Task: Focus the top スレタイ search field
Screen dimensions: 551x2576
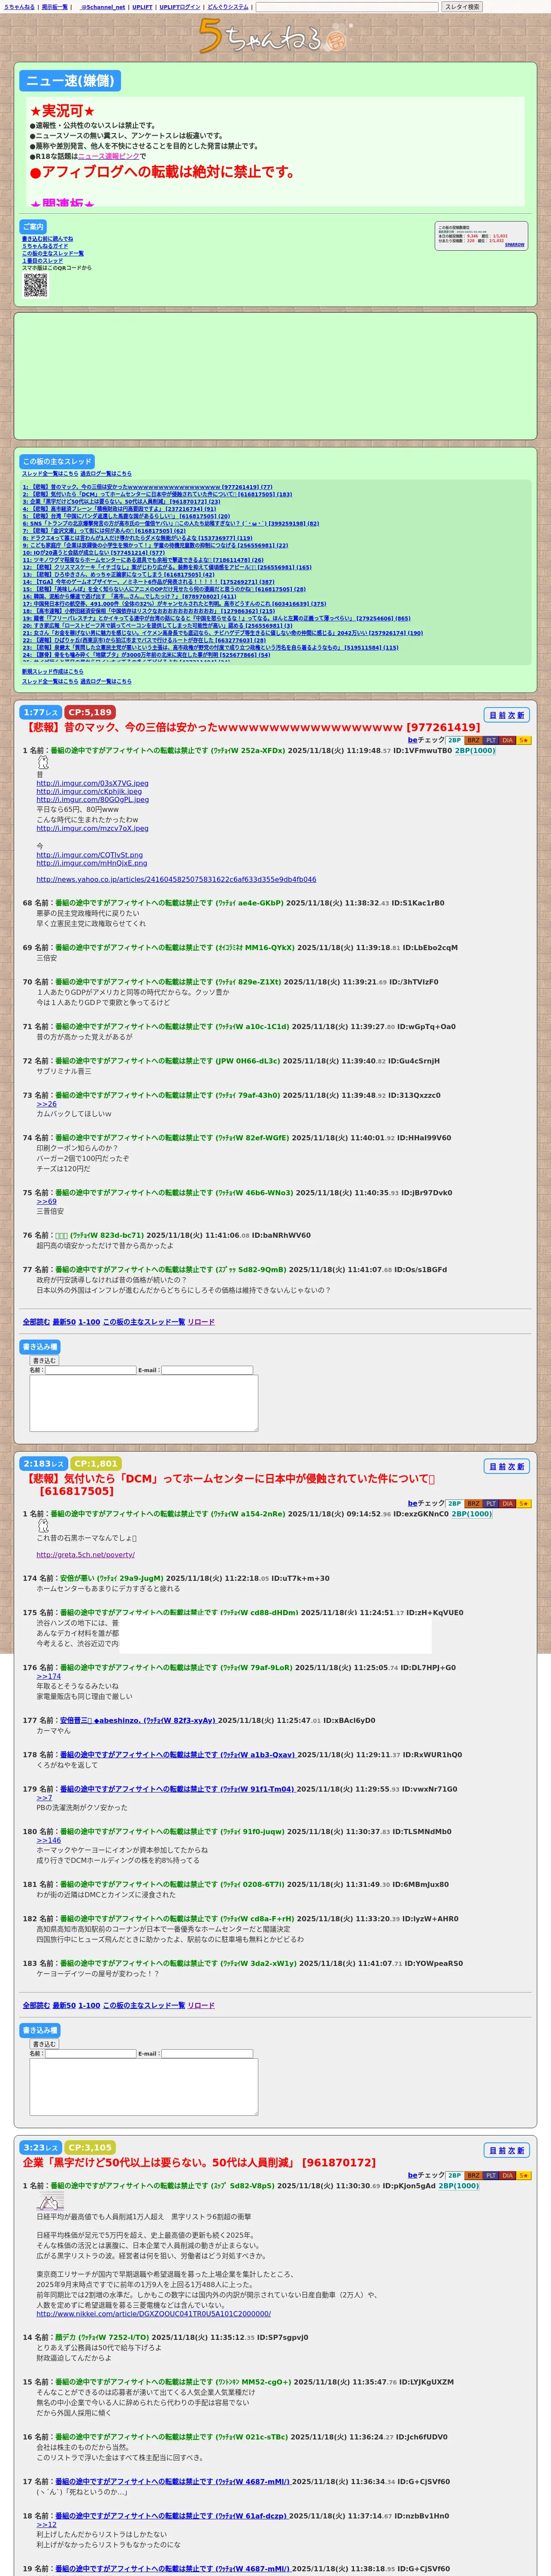Action: tap(347, 7)
